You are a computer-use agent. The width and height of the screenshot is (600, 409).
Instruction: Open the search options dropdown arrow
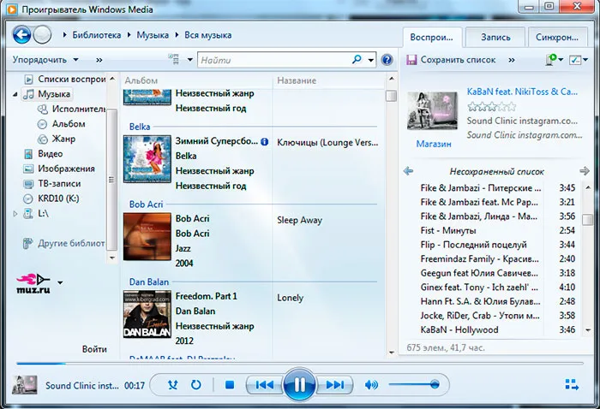(x=371, y=60)
